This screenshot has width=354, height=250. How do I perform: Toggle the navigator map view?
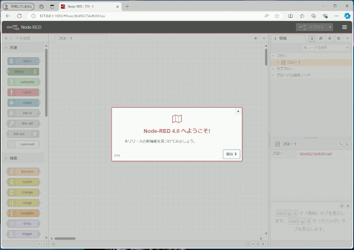pos(247,244)
